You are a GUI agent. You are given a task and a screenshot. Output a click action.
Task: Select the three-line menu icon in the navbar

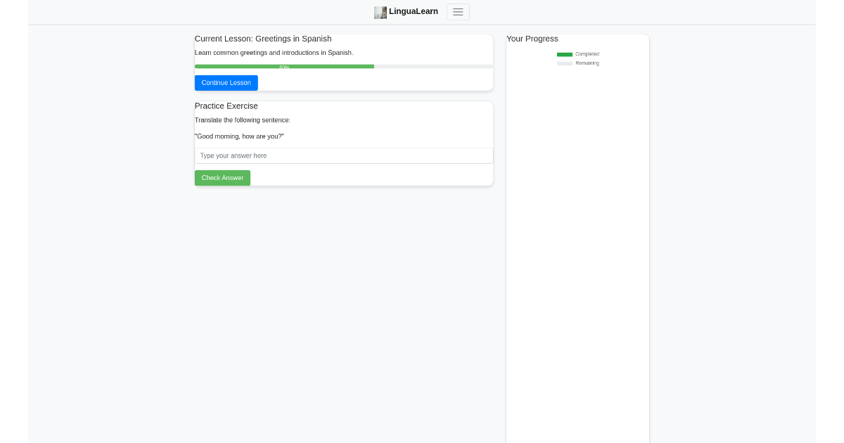[458, 12]
